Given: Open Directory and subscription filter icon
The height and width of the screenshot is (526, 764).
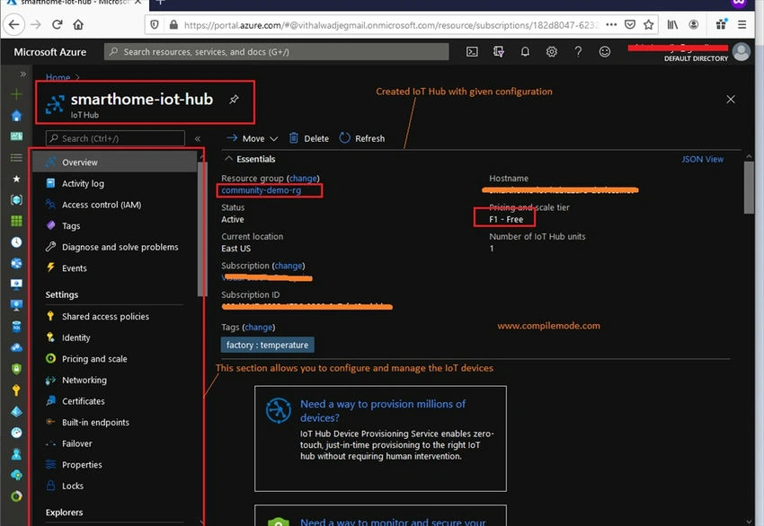Looking at the screenshot, I should [x=499, y=51].
